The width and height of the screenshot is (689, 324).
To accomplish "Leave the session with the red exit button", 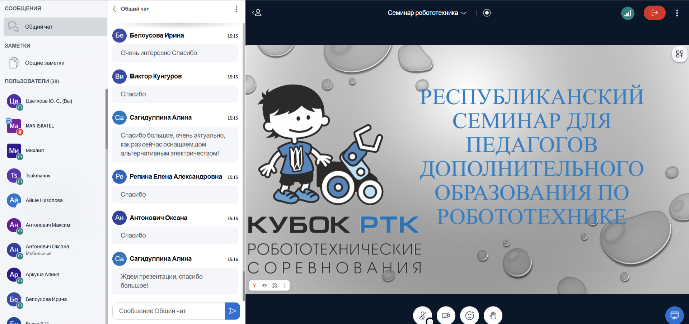I will (x=655, y=13).
